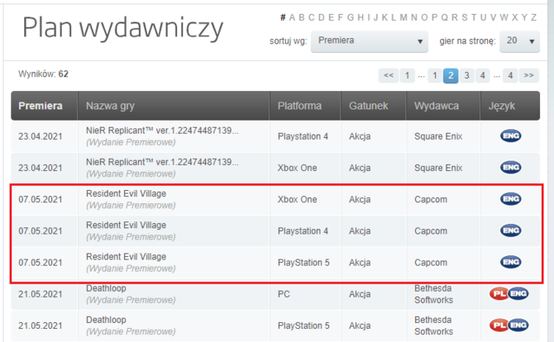This screenshot has width=554, height=342.
Task: Click the ENG language icon in Deathloop PC row
Action: (x=518, y=293)
